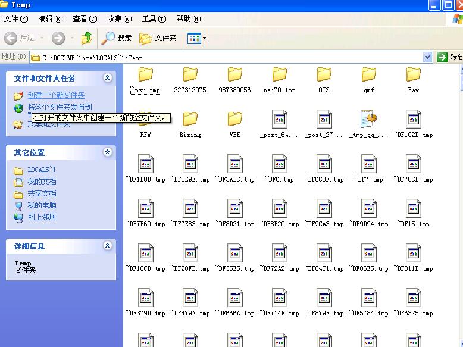Open the Views icon in toolbar
This screenshot has width=463, height=347.
194,39
